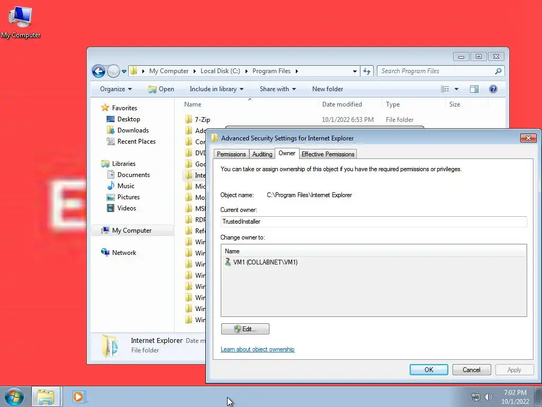Expand the Share with menu
Viewport: 542px width, 407px height.
coord(277,89)
